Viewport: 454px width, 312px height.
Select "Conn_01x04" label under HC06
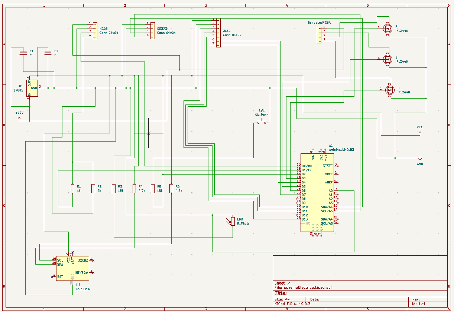[109, 33]
